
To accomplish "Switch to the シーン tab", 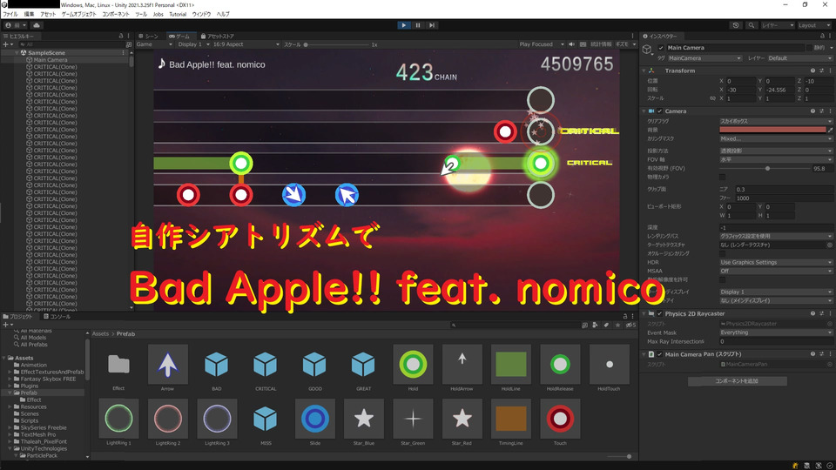I will (x=149, y=37).
